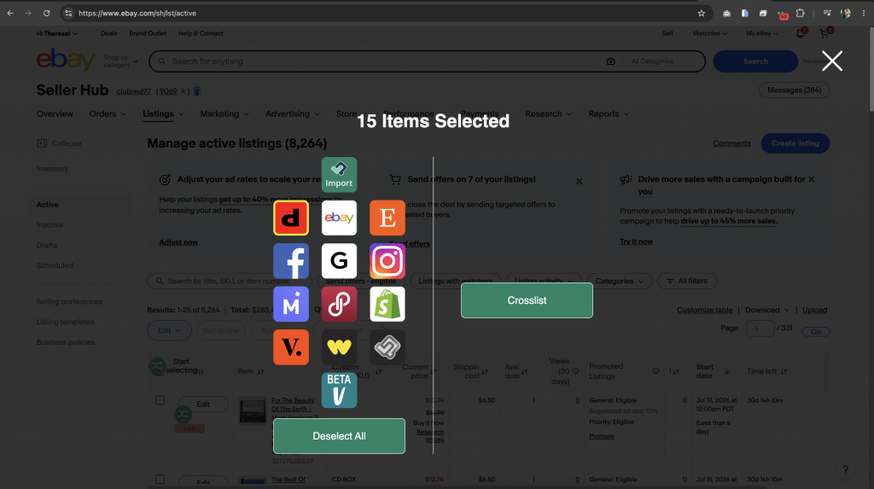Open the Comments link

tap(731, 143)
